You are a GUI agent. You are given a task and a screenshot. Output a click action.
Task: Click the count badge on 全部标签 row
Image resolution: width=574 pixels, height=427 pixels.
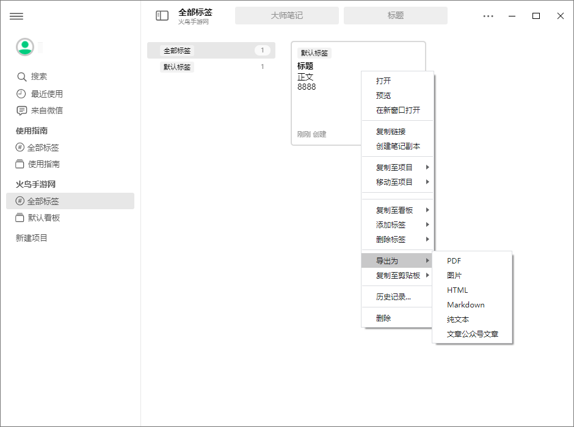pyautogui.click(x=262, y=51)
